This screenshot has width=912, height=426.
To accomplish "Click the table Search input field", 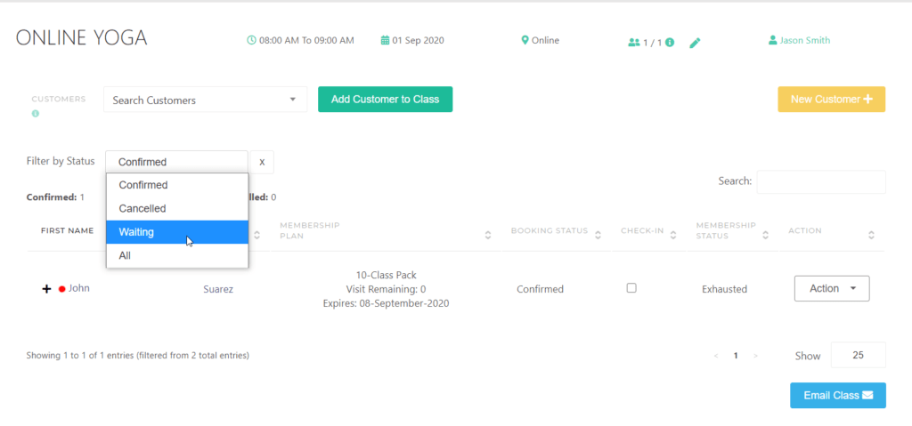I will coord(820,181).
